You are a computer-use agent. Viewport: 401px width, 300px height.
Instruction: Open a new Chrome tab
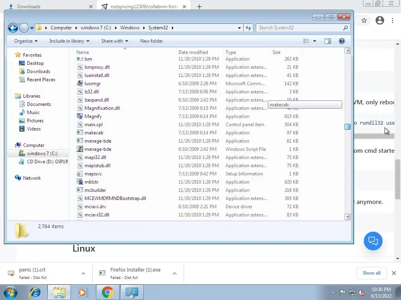[199, 7]
